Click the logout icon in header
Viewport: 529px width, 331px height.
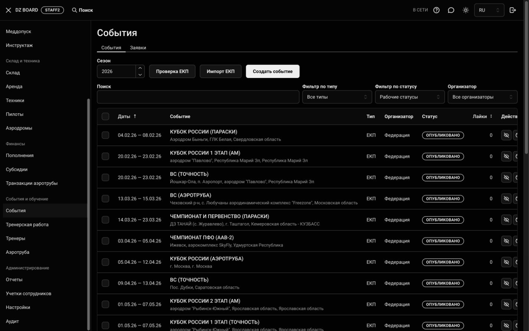(x=513, y=10)
